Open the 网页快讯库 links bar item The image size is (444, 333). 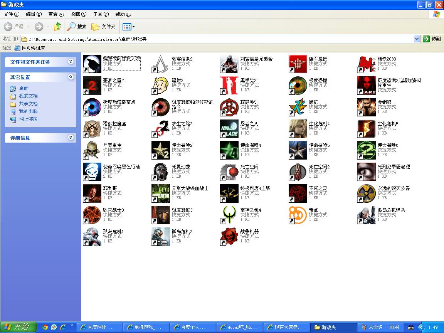(30, 48)
